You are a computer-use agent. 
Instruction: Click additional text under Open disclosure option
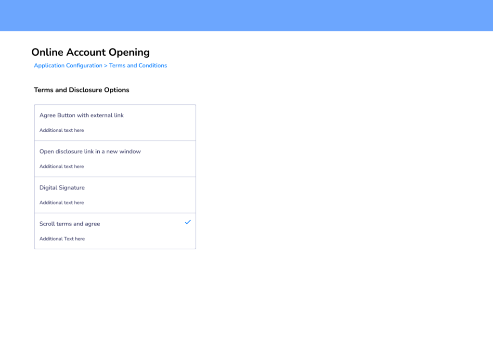point(62,166)
